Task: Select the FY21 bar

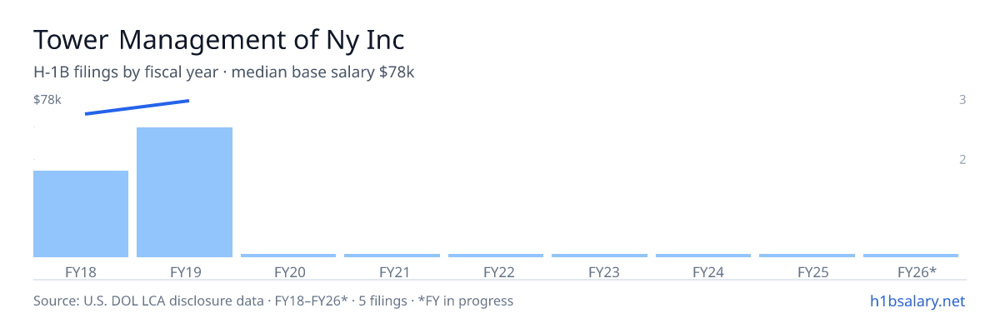Action: 392,256
